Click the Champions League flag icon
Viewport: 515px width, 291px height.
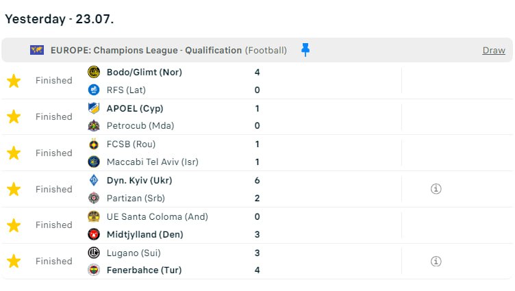point(37,50)
